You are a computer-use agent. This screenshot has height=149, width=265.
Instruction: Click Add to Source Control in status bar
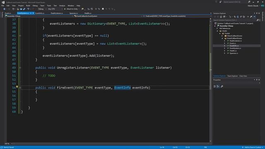[253, 147]
